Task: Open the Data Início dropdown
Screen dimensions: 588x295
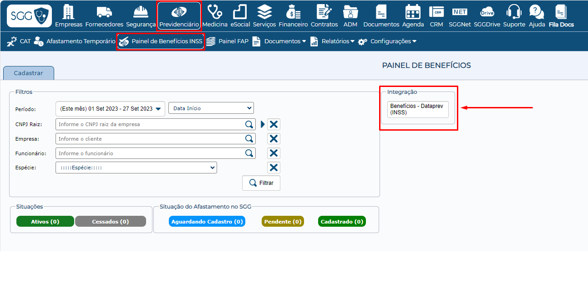Action: [x=211, y=108]
